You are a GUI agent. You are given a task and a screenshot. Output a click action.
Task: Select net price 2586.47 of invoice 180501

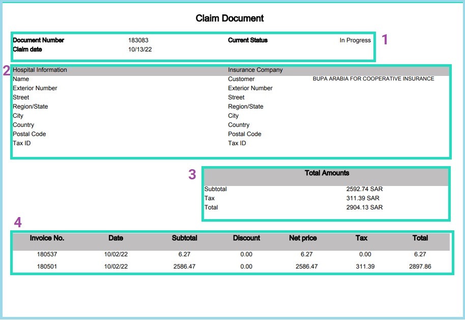(x=306, y=266)
